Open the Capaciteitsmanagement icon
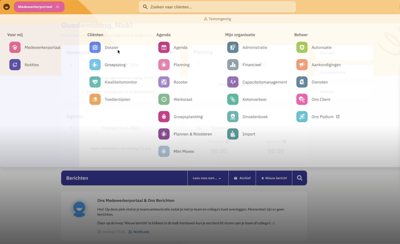This screenshot has width=400, height=244. (233, 82)
